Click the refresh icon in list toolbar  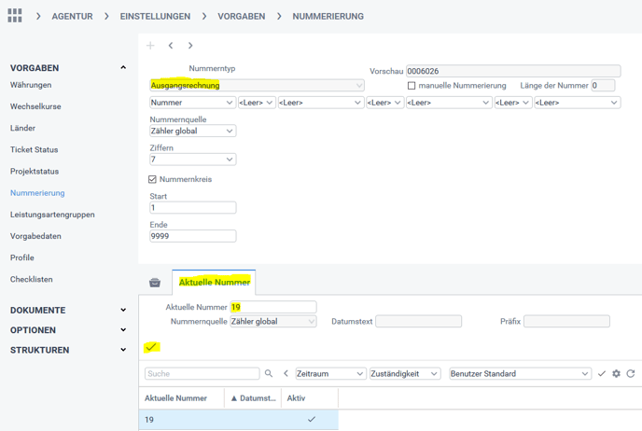631,373
